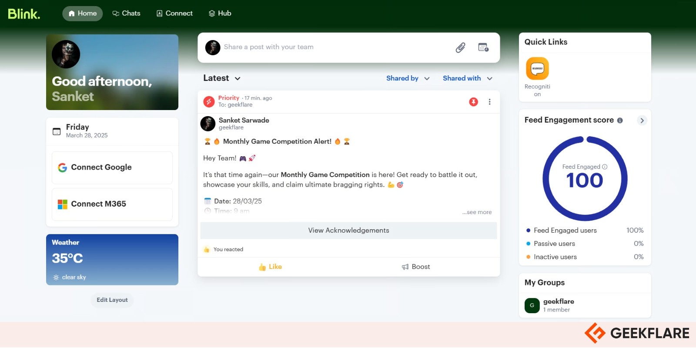Click the red pin icon on post
696x348 pixels.
474,102
